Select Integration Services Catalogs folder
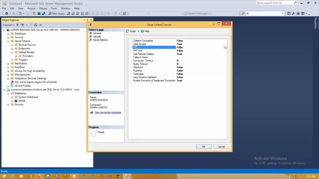The width and height of the screenshot is (319, 179). (30, 79)
